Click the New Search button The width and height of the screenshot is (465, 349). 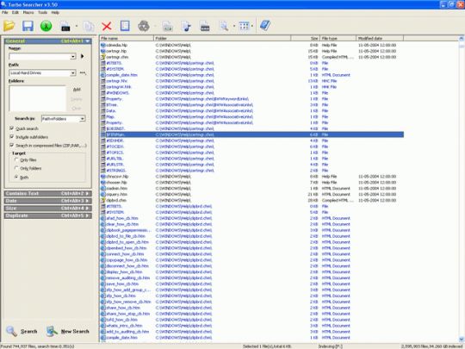tap(68, 331)
